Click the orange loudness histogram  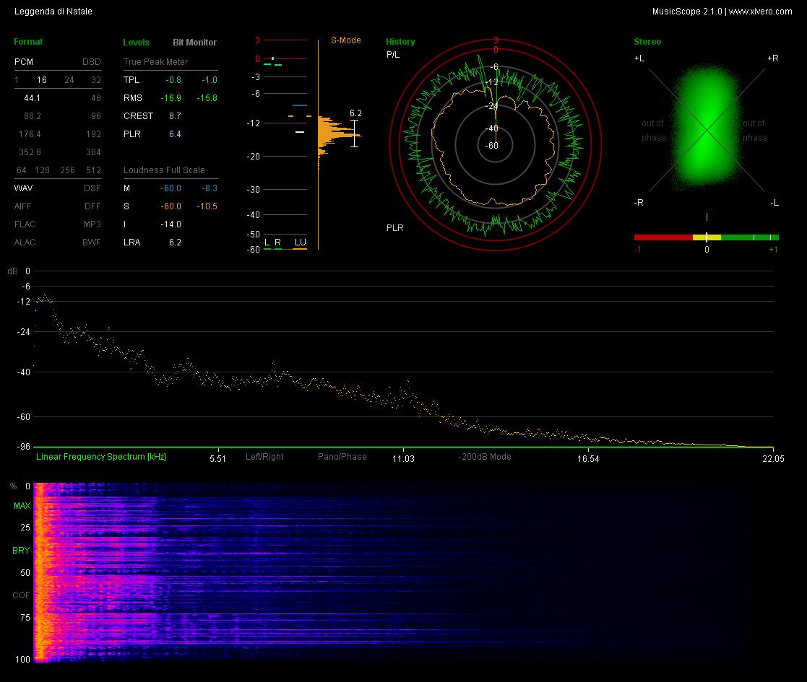tap(339, 136)
